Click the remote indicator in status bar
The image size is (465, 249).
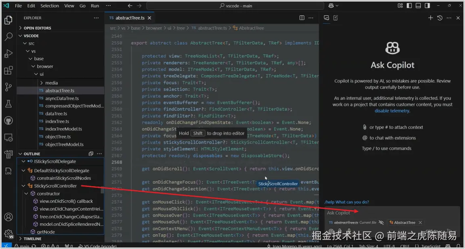tap(6, 246)
